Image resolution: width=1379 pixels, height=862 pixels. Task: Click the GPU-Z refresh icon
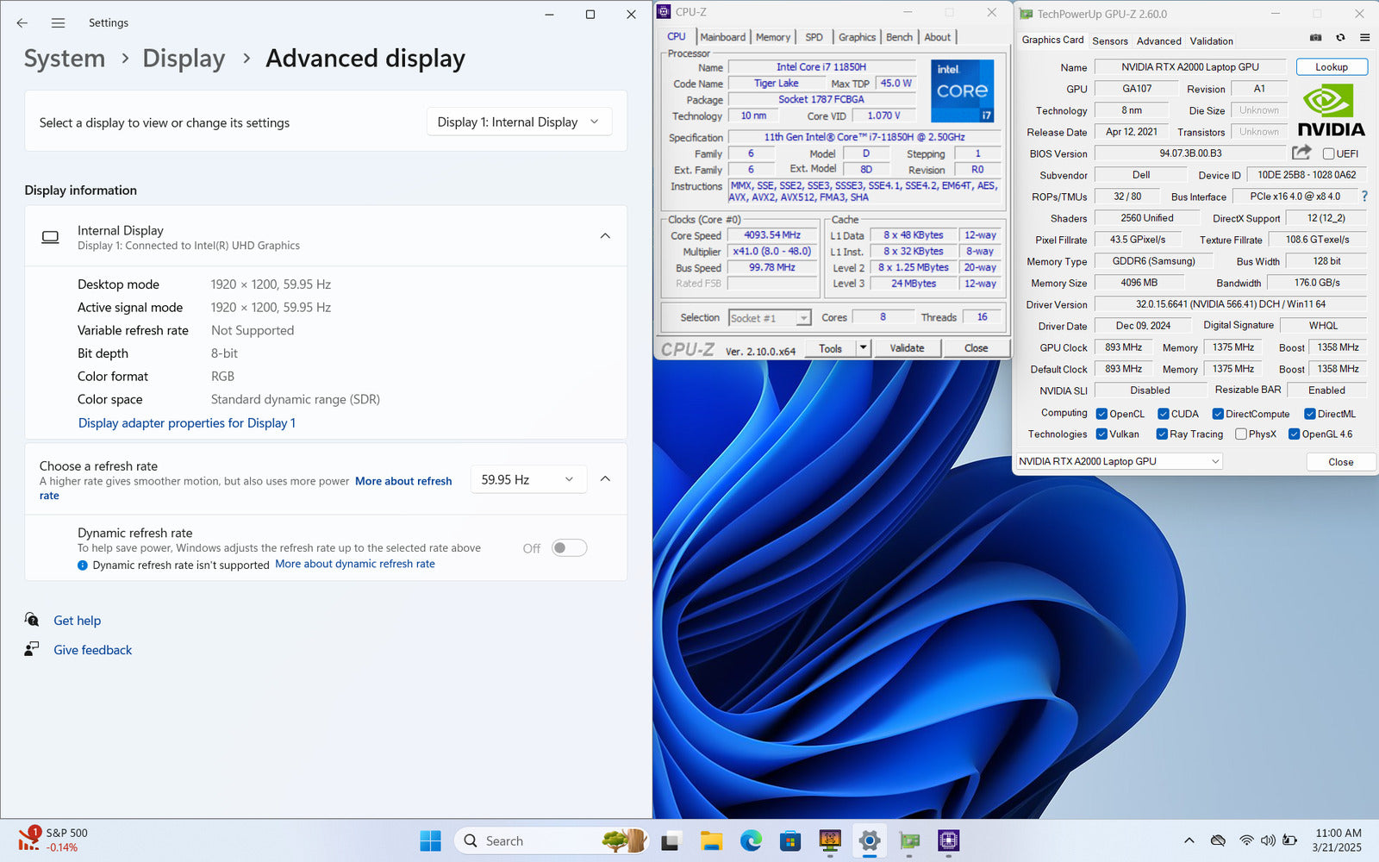click(1340, 38)
